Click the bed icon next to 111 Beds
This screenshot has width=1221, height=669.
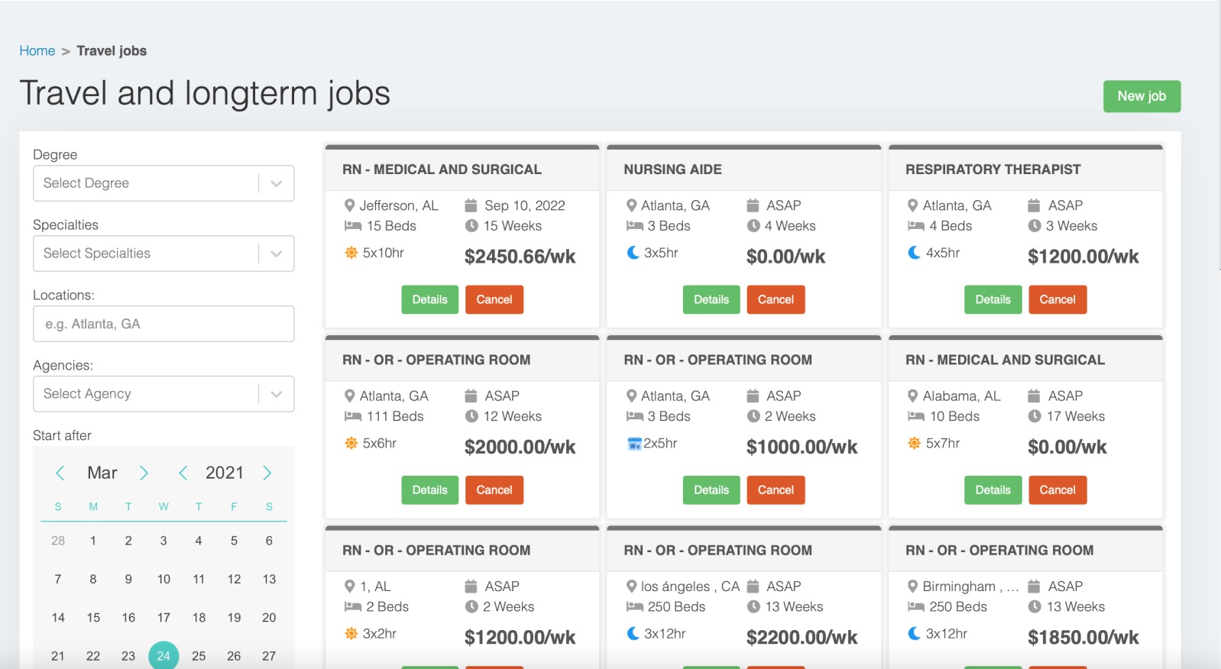[x=352, y=416]
